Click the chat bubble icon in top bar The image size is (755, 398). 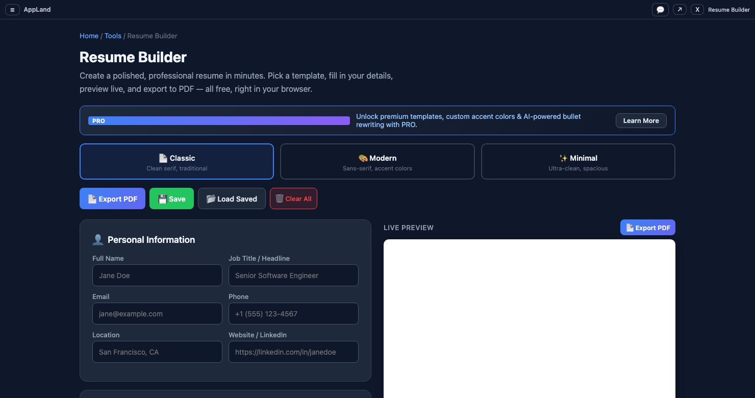[660, 9]
